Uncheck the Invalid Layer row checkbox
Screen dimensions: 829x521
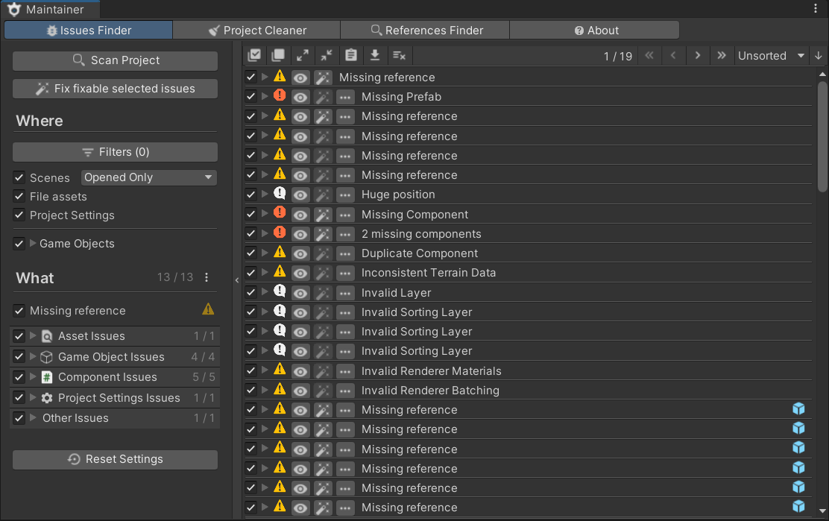tap(250, 292)
